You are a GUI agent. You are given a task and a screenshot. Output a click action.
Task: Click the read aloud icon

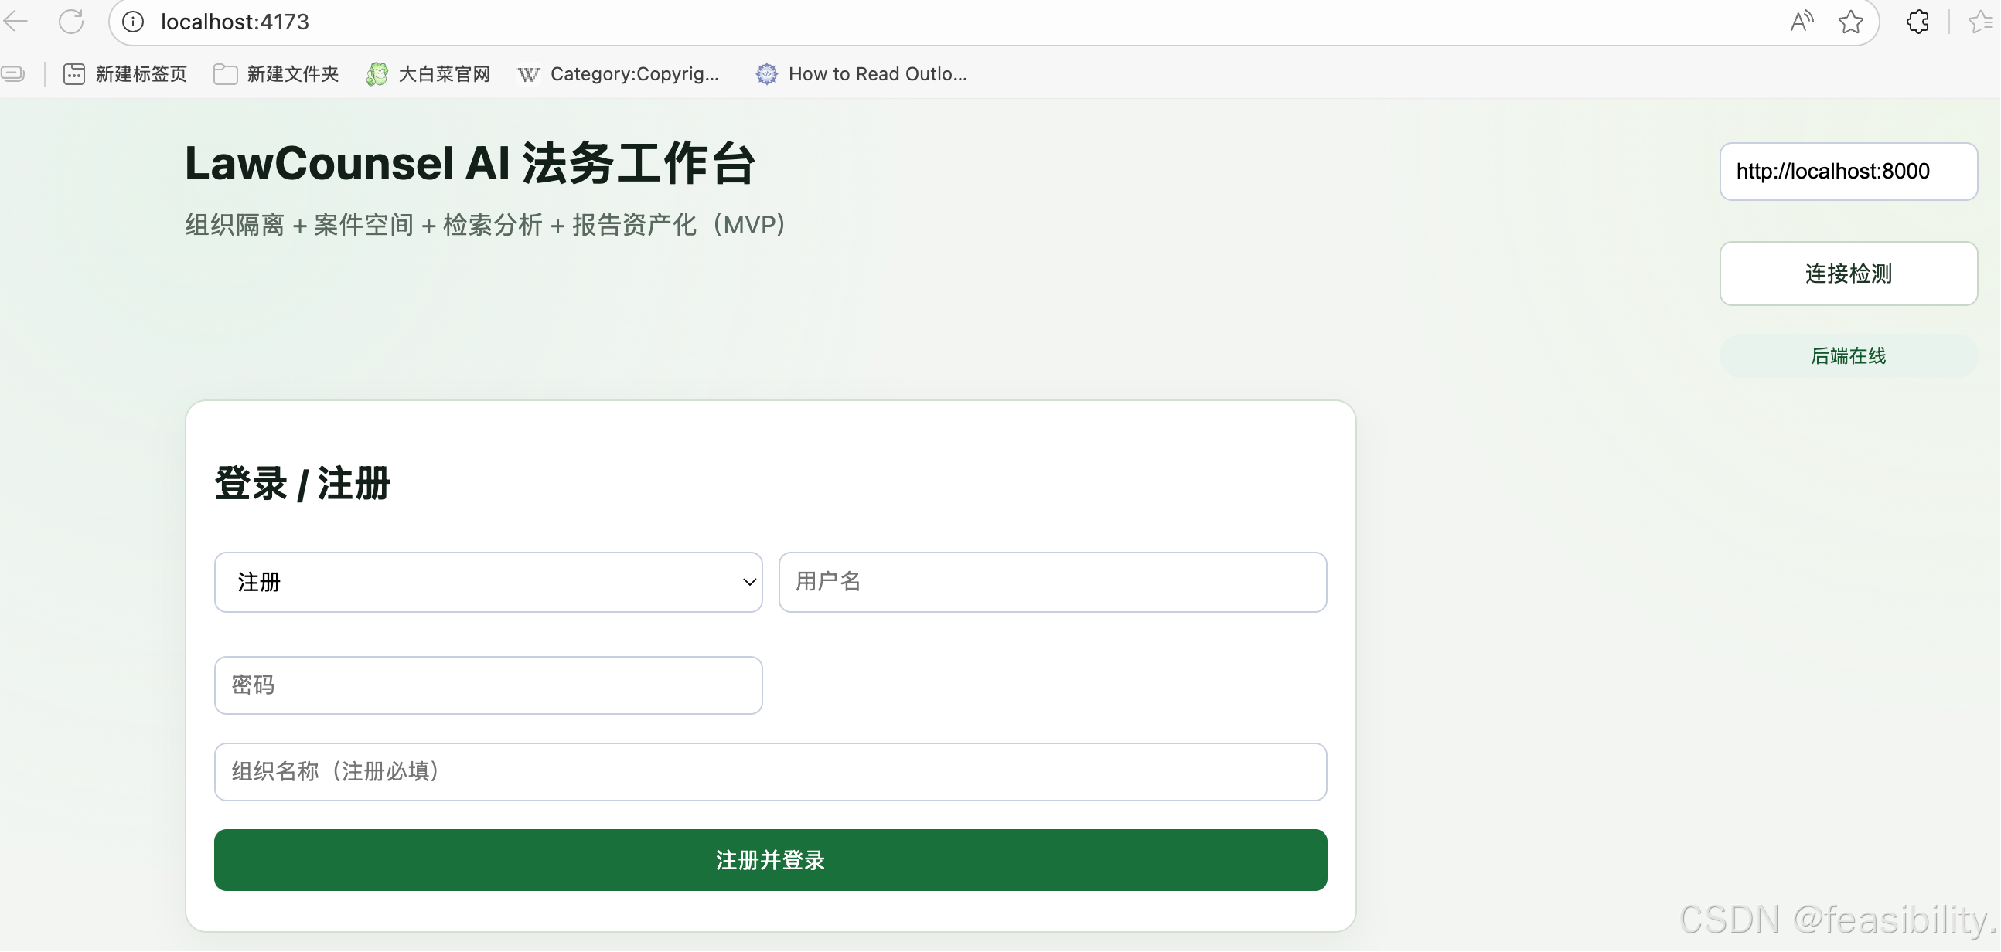1801,22
